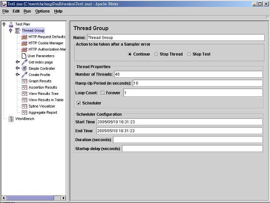This screenshot has width=270, height=203.
Task: Uncheck the Scheduler checkbox
Action: (x=78, y=103)
